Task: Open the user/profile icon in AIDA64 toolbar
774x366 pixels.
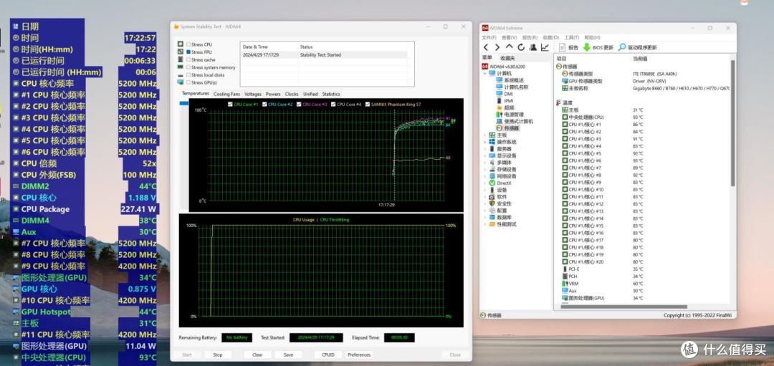Action: [533, 47]
